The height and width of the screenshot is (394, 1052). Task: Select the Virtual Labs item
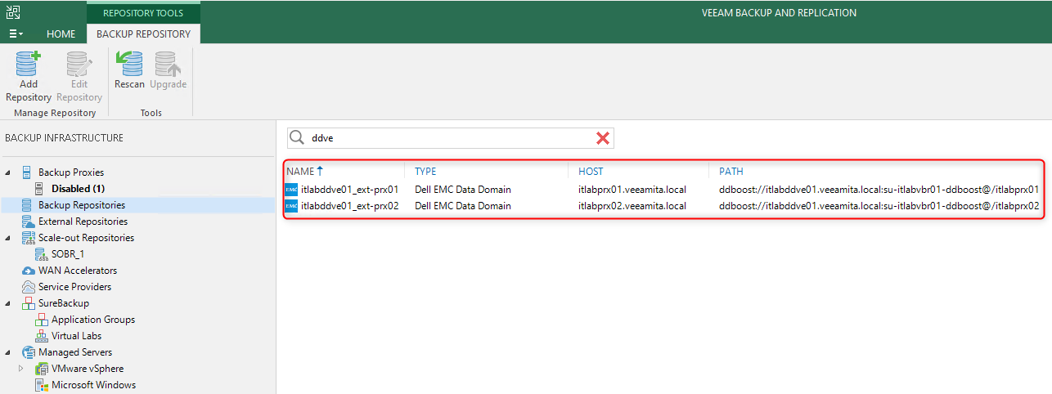tap(76, 336)
